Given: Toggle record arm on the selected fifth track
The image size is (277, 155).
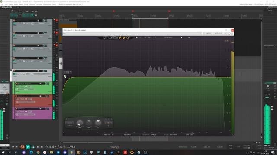Looking at the screenshot, I should (14, 71).
